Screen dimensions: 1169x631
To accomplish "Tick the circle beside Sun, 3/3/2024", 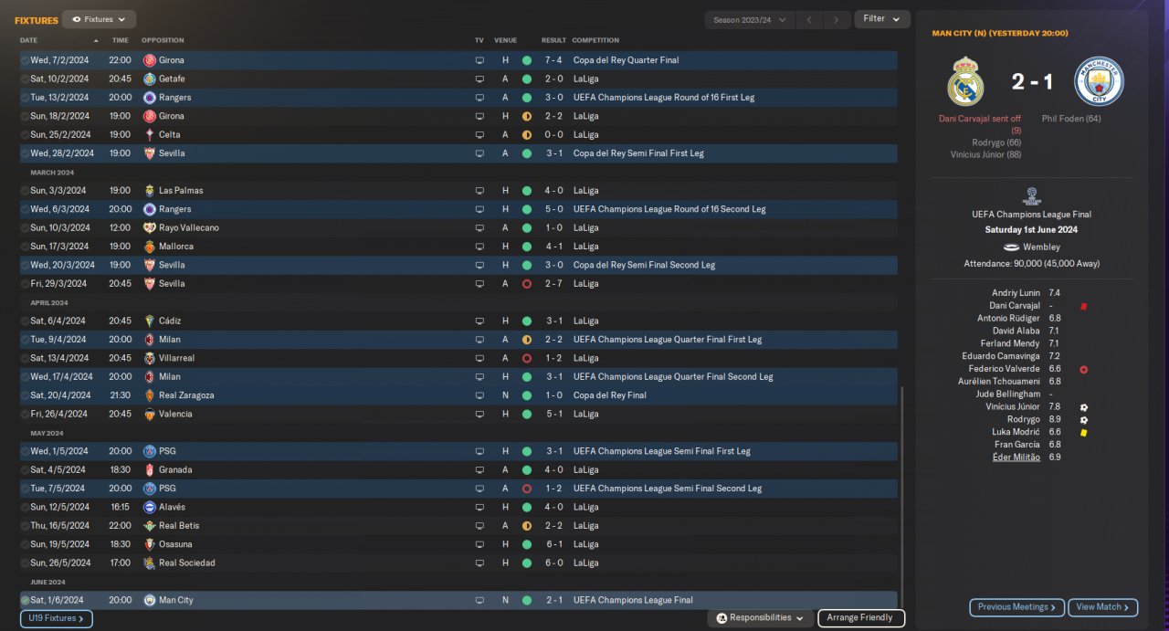I will tap(25, 191).
